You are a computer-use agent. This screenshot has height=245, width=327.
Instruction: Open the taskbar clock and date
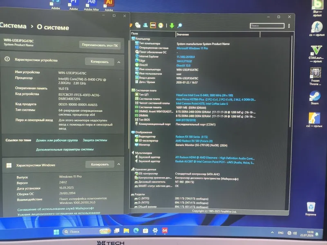point(307,234)
